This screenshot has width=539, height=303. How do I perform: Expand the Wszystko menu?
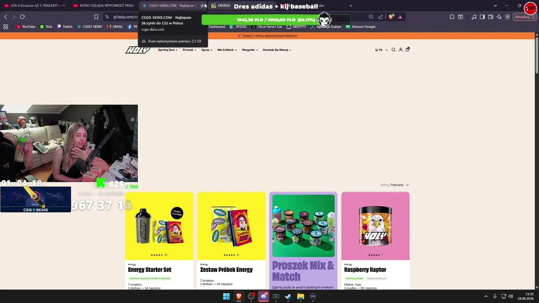(x=250, y=50)
